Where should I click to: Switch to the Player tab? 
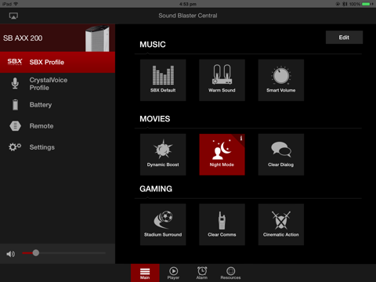(173, 273)
